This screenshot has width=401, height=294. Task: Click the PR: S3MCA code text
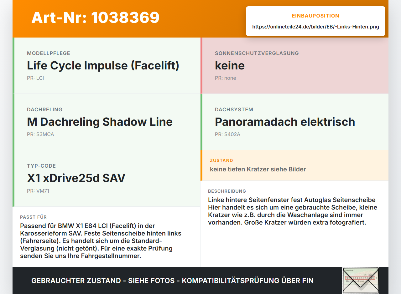[x=40, y=134]
